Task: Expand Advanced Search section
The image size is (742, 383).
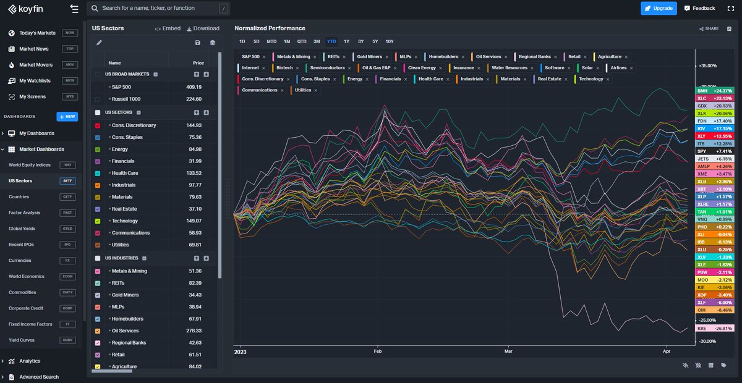Action: [3, 377]
